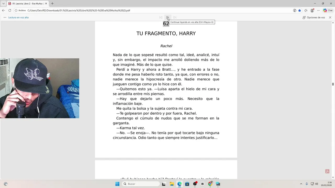Image resolution: width=335 pixels, height=188 pixels.
Task: Close the Lascivia PDF tab
Action: coord(46,4)
